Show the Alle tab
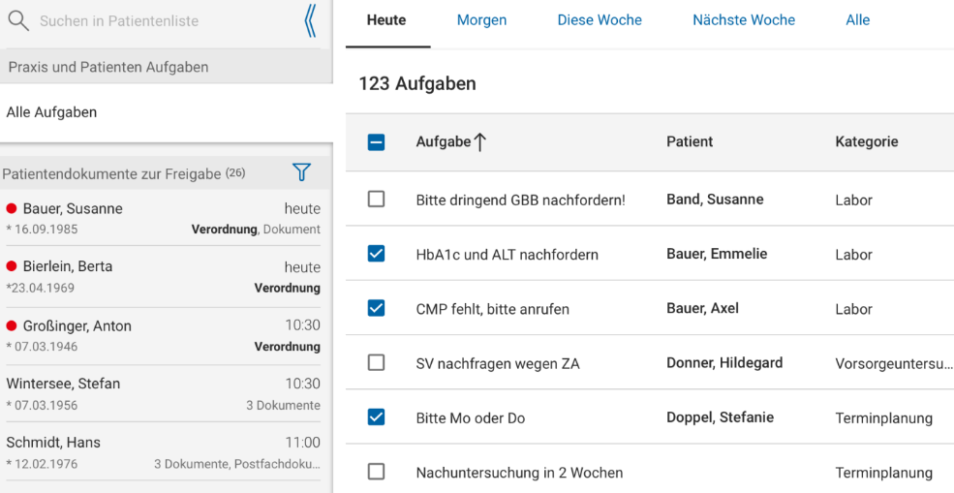954x493 pixels. 857,20
